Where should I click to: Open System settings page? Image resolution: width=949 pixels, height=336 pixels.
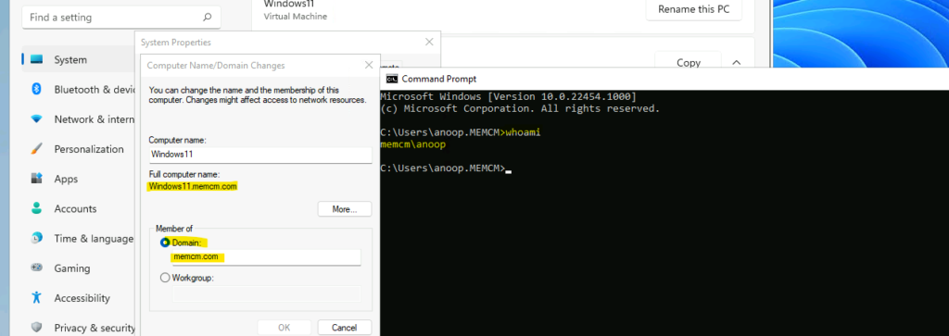(x=79, y=60)
